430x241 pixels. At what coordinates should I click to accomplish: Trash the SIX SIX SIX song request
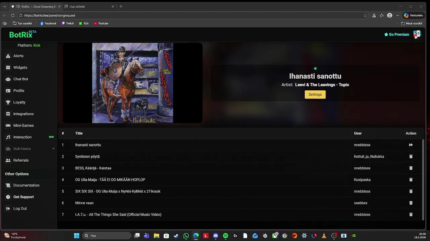pos(411,191)
